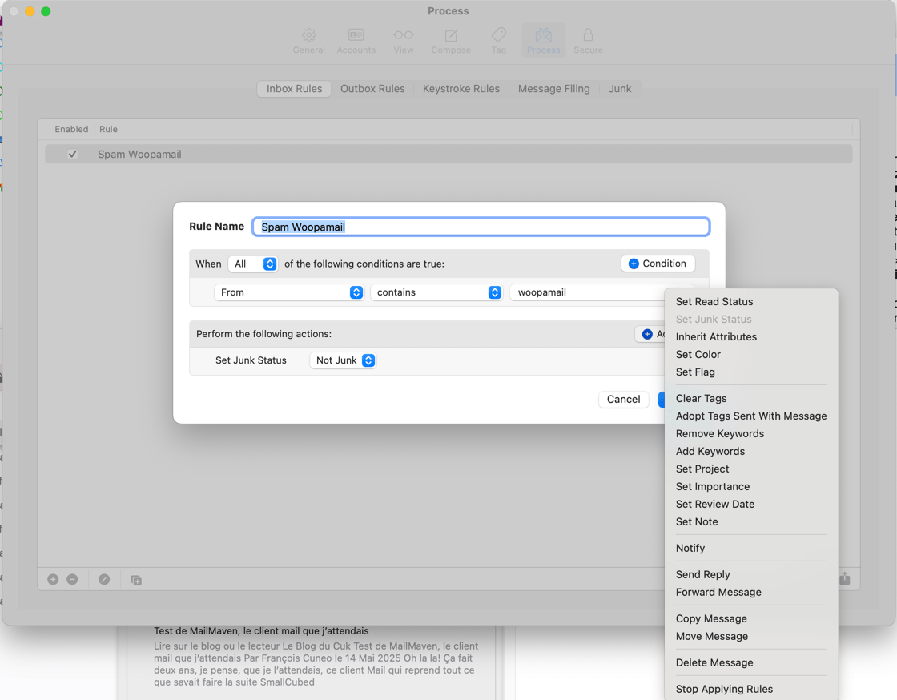Toggle the Spam Woopamail enabled checkbox
The width and height of the screenshot is (897, 700).
[x=72, y=154]
